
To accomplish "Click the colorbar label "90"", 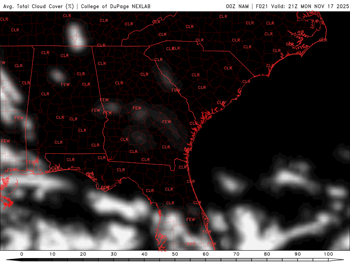I will (298, 254).
